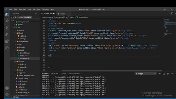Open the '1: python' terminal dropdown
The height and width of the screenshot is (99, 176).
[145, 74]
